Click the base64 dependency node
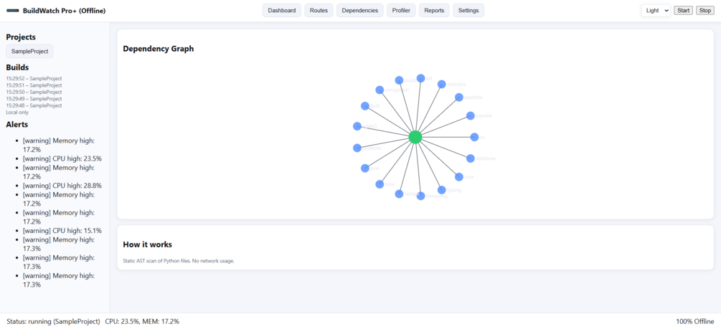 point(471,115)
